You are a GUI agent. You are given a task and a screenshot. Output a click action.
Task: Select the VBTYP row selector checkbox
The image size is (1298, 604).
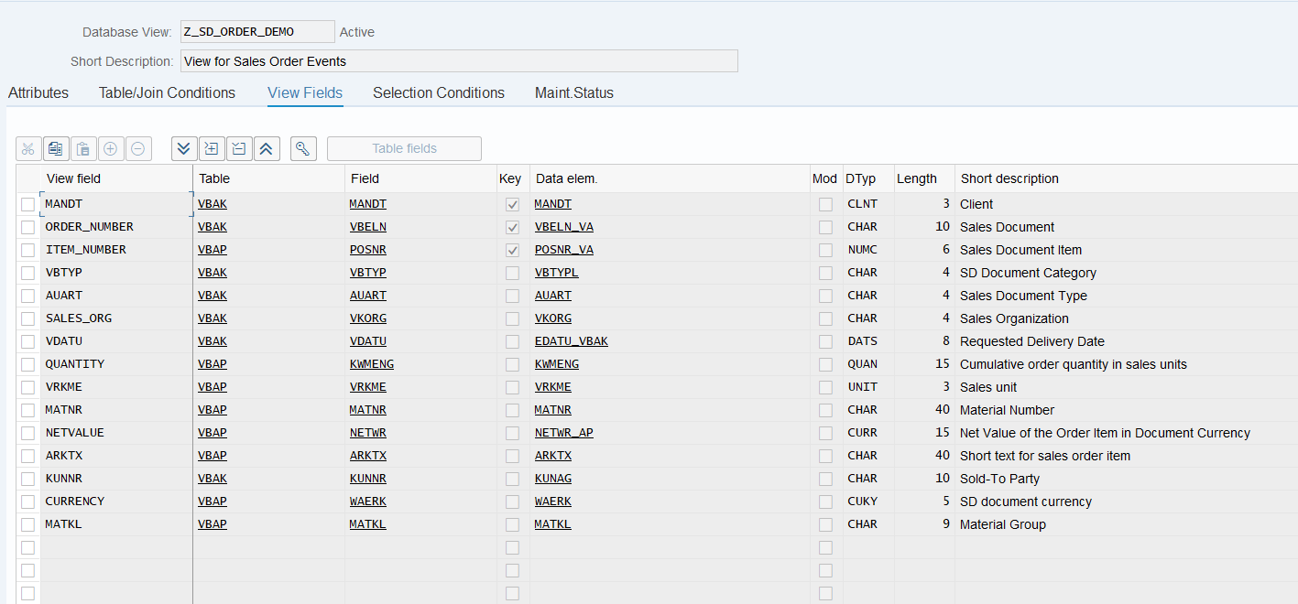pos(27,273)
